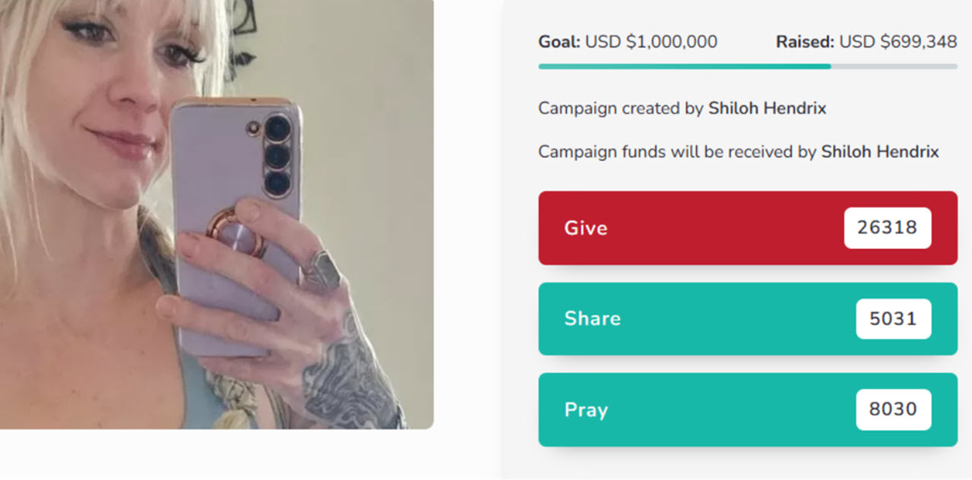Click the unfilled gray end of progress bar
This screenshot has height=480, width=972.
pyautogui.click(x=894, y=66)
